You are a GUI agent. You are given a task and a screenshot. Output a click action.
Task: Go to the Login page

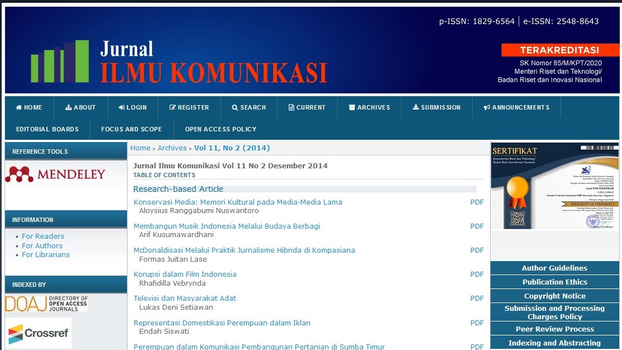[x=133, y=107]
